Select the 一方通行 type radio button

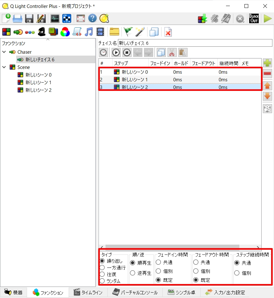tap(102, 268)
